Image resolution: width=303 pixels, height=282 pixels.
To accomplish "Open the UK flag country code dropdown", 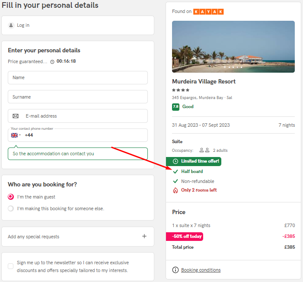I will coord(16,135).
